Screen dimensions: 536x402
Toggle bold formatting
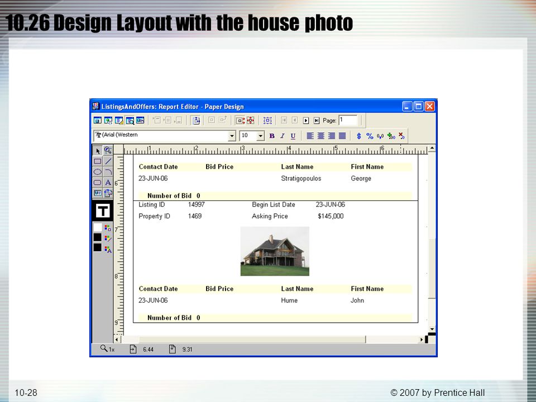pyautogui.click(x=272, y=136)
